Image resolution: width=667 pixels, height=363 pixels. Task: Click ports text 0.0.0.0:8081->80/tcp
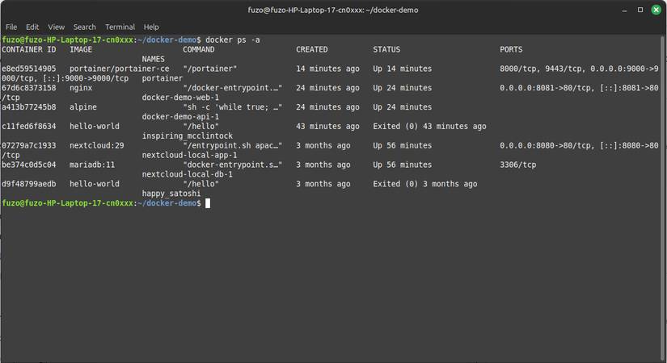[546, 88]
